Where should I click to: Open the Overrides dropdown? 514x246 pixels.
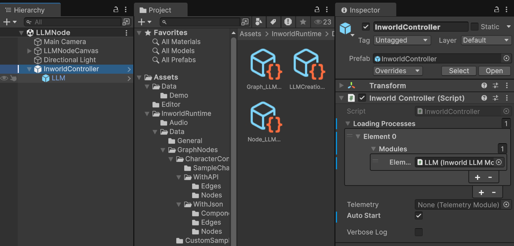tap(398, 71)
